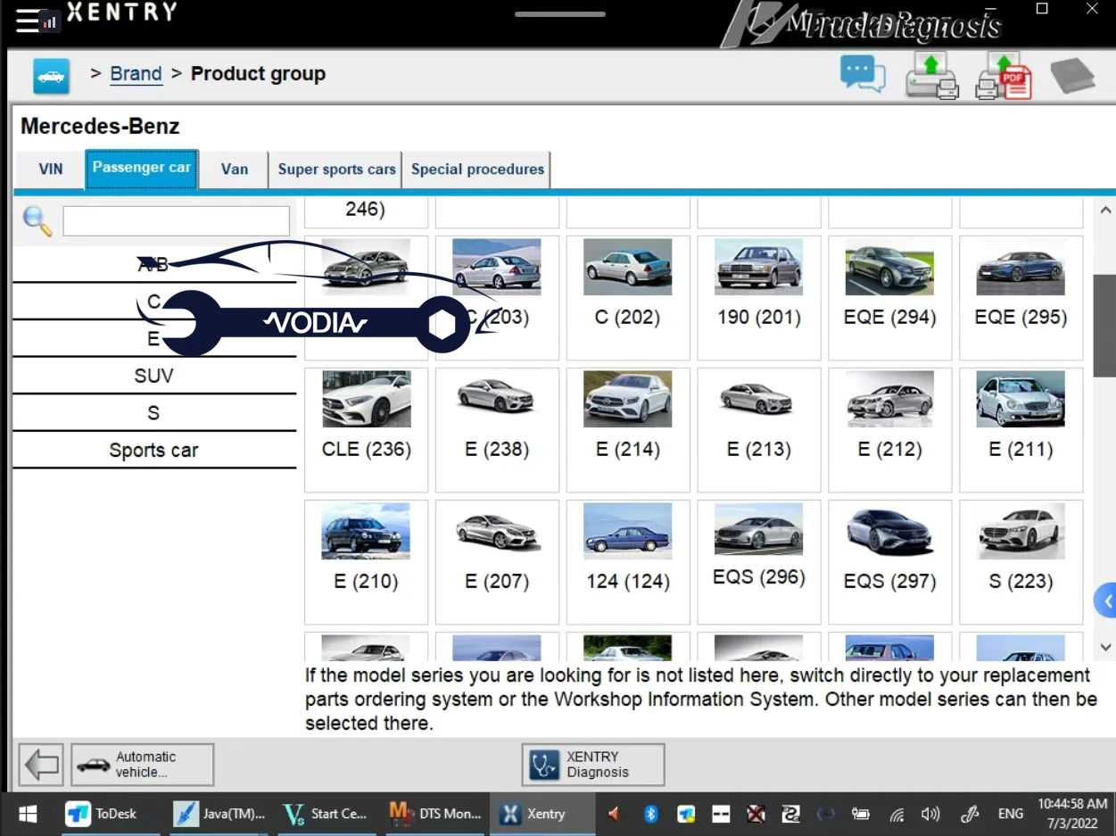Change the ENG input language
The image size is (1116, 836).
coord(1011,814)
